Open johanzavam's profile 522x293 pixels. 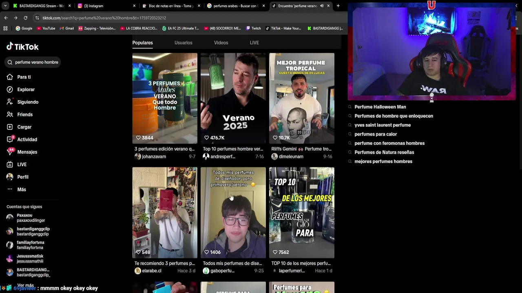150,157
